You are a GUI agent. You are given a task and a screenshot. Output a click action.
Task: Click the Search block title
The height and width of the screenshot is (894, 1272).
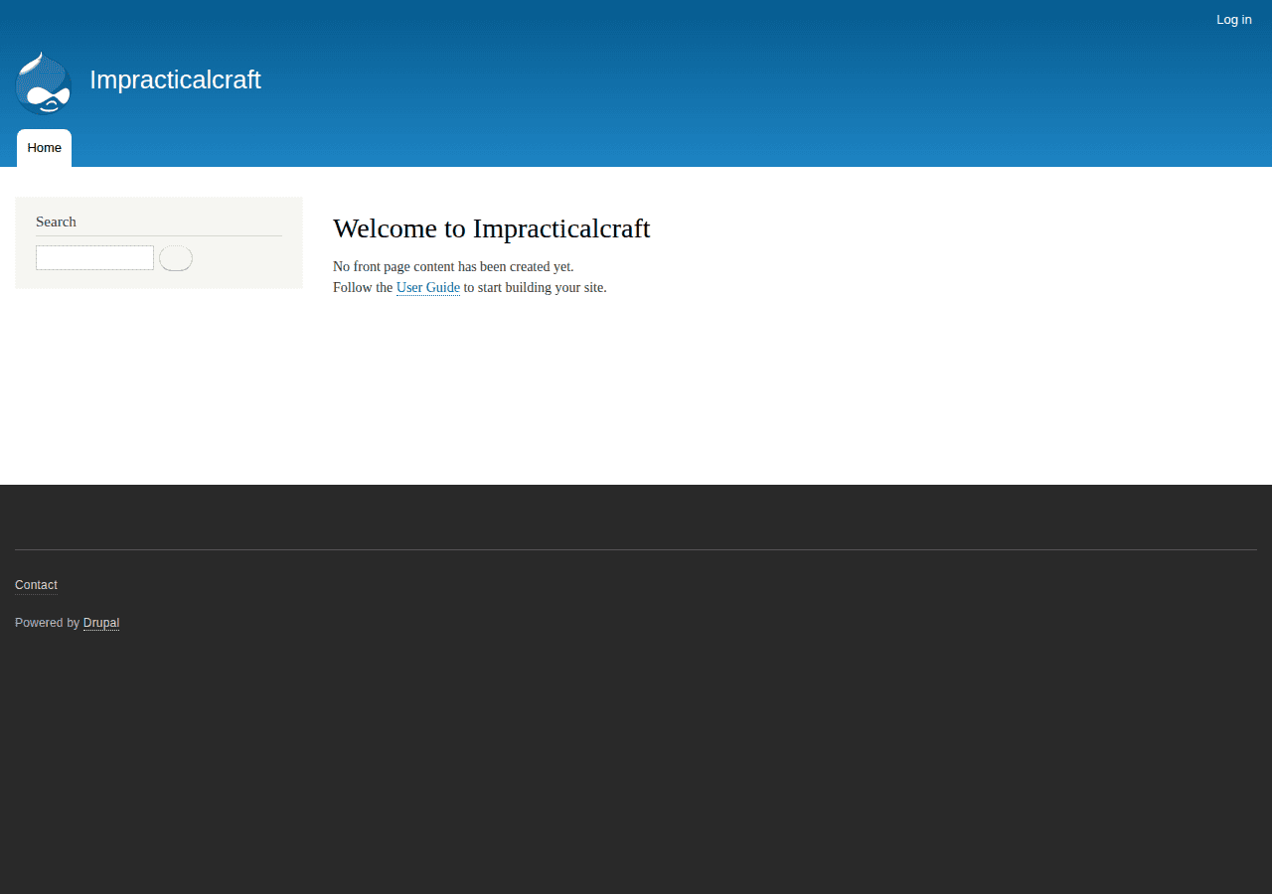coord(56,222)
